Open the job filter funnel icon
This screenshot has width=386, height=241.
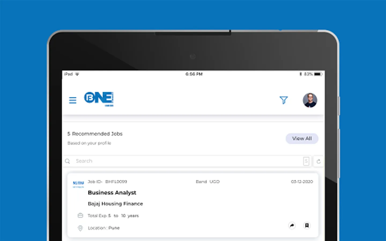pos(284,100)
